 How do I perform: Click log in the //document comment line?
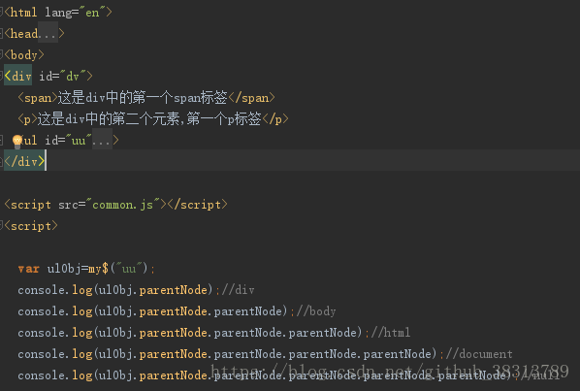click(82, 354)
